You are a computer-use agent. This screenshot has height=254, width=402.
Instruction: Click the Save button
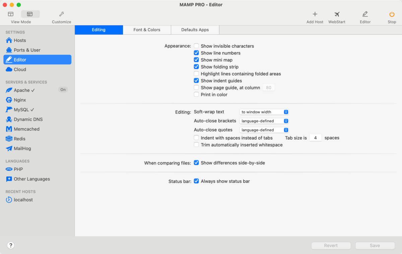(375, 246)
